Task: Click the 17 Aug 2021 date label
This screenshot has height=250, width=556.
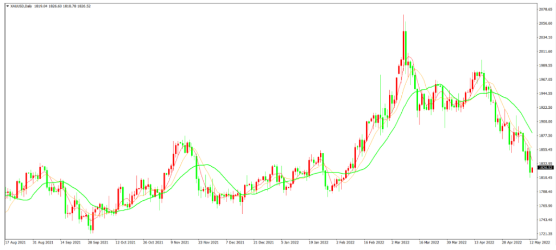Action: point(15,242)
